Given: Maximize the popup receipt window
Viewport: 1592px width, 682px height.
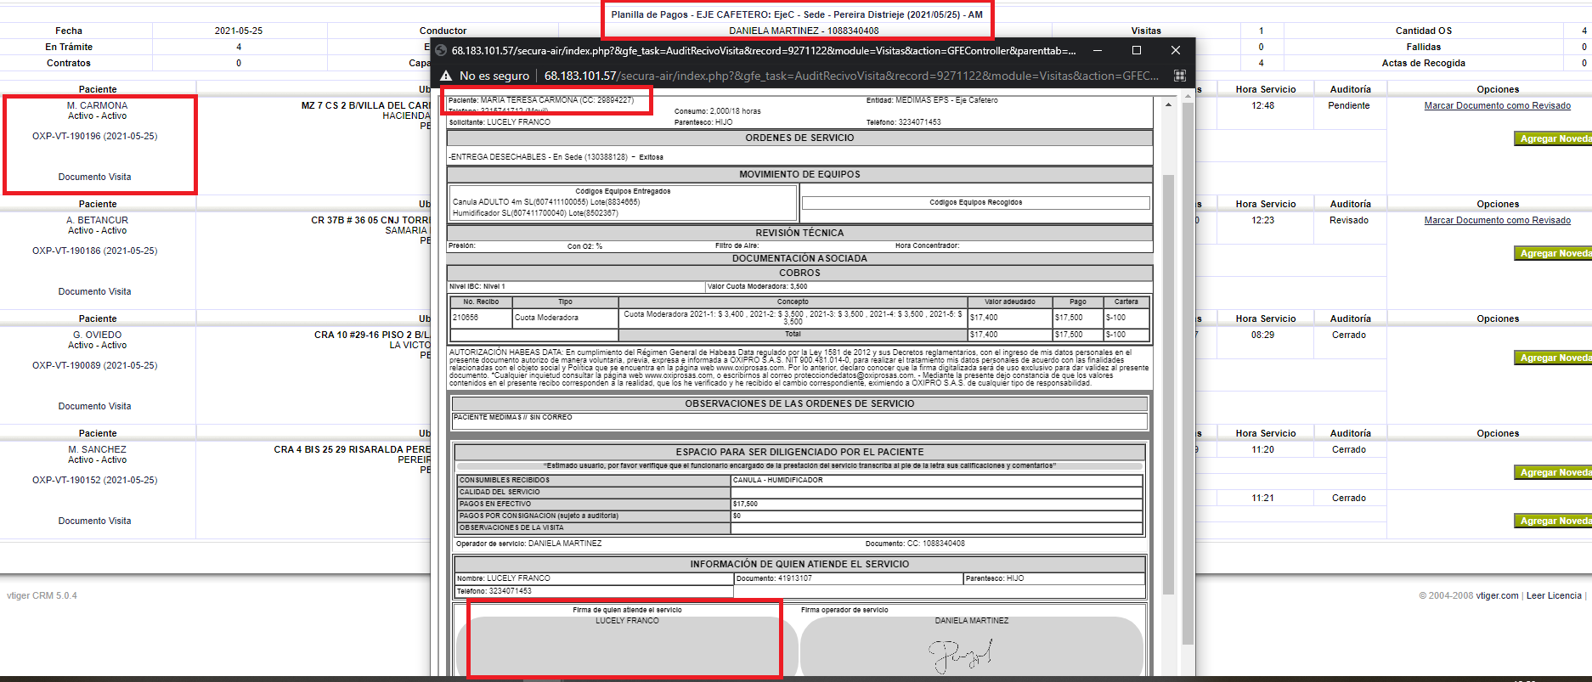Looking at the screenshot, I should 1137,50.
